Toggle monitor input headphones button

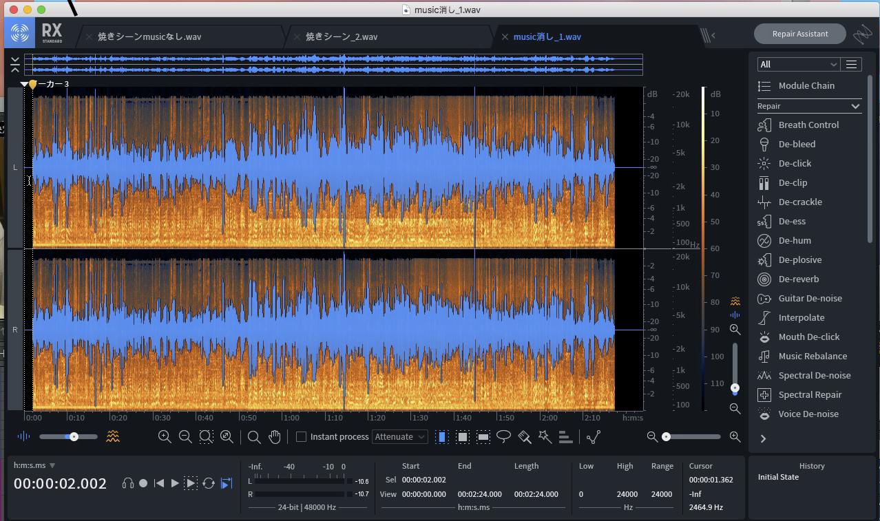pos(127,483)
